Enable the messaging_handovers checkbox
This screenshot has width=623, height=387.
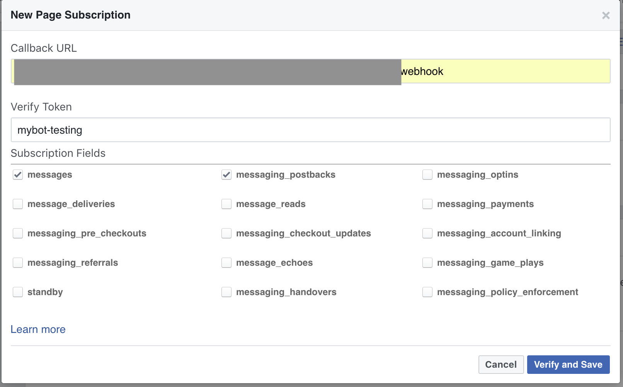pos(226,292)
